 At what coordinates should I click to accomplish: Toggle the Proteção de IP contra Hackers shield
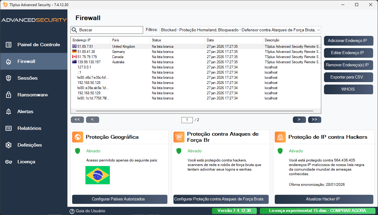click(280, 151)
